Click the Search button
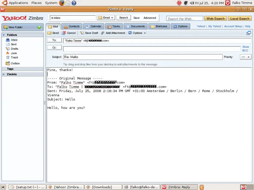 (124, 18)
